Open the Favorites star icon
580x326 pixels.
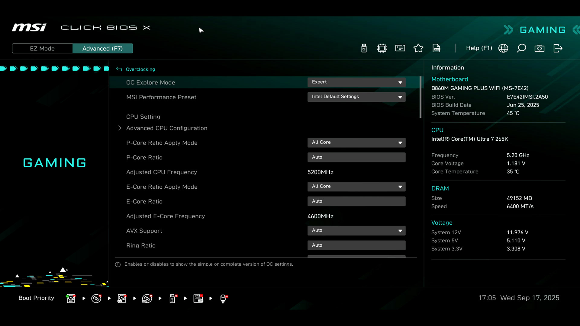(418, 48)
